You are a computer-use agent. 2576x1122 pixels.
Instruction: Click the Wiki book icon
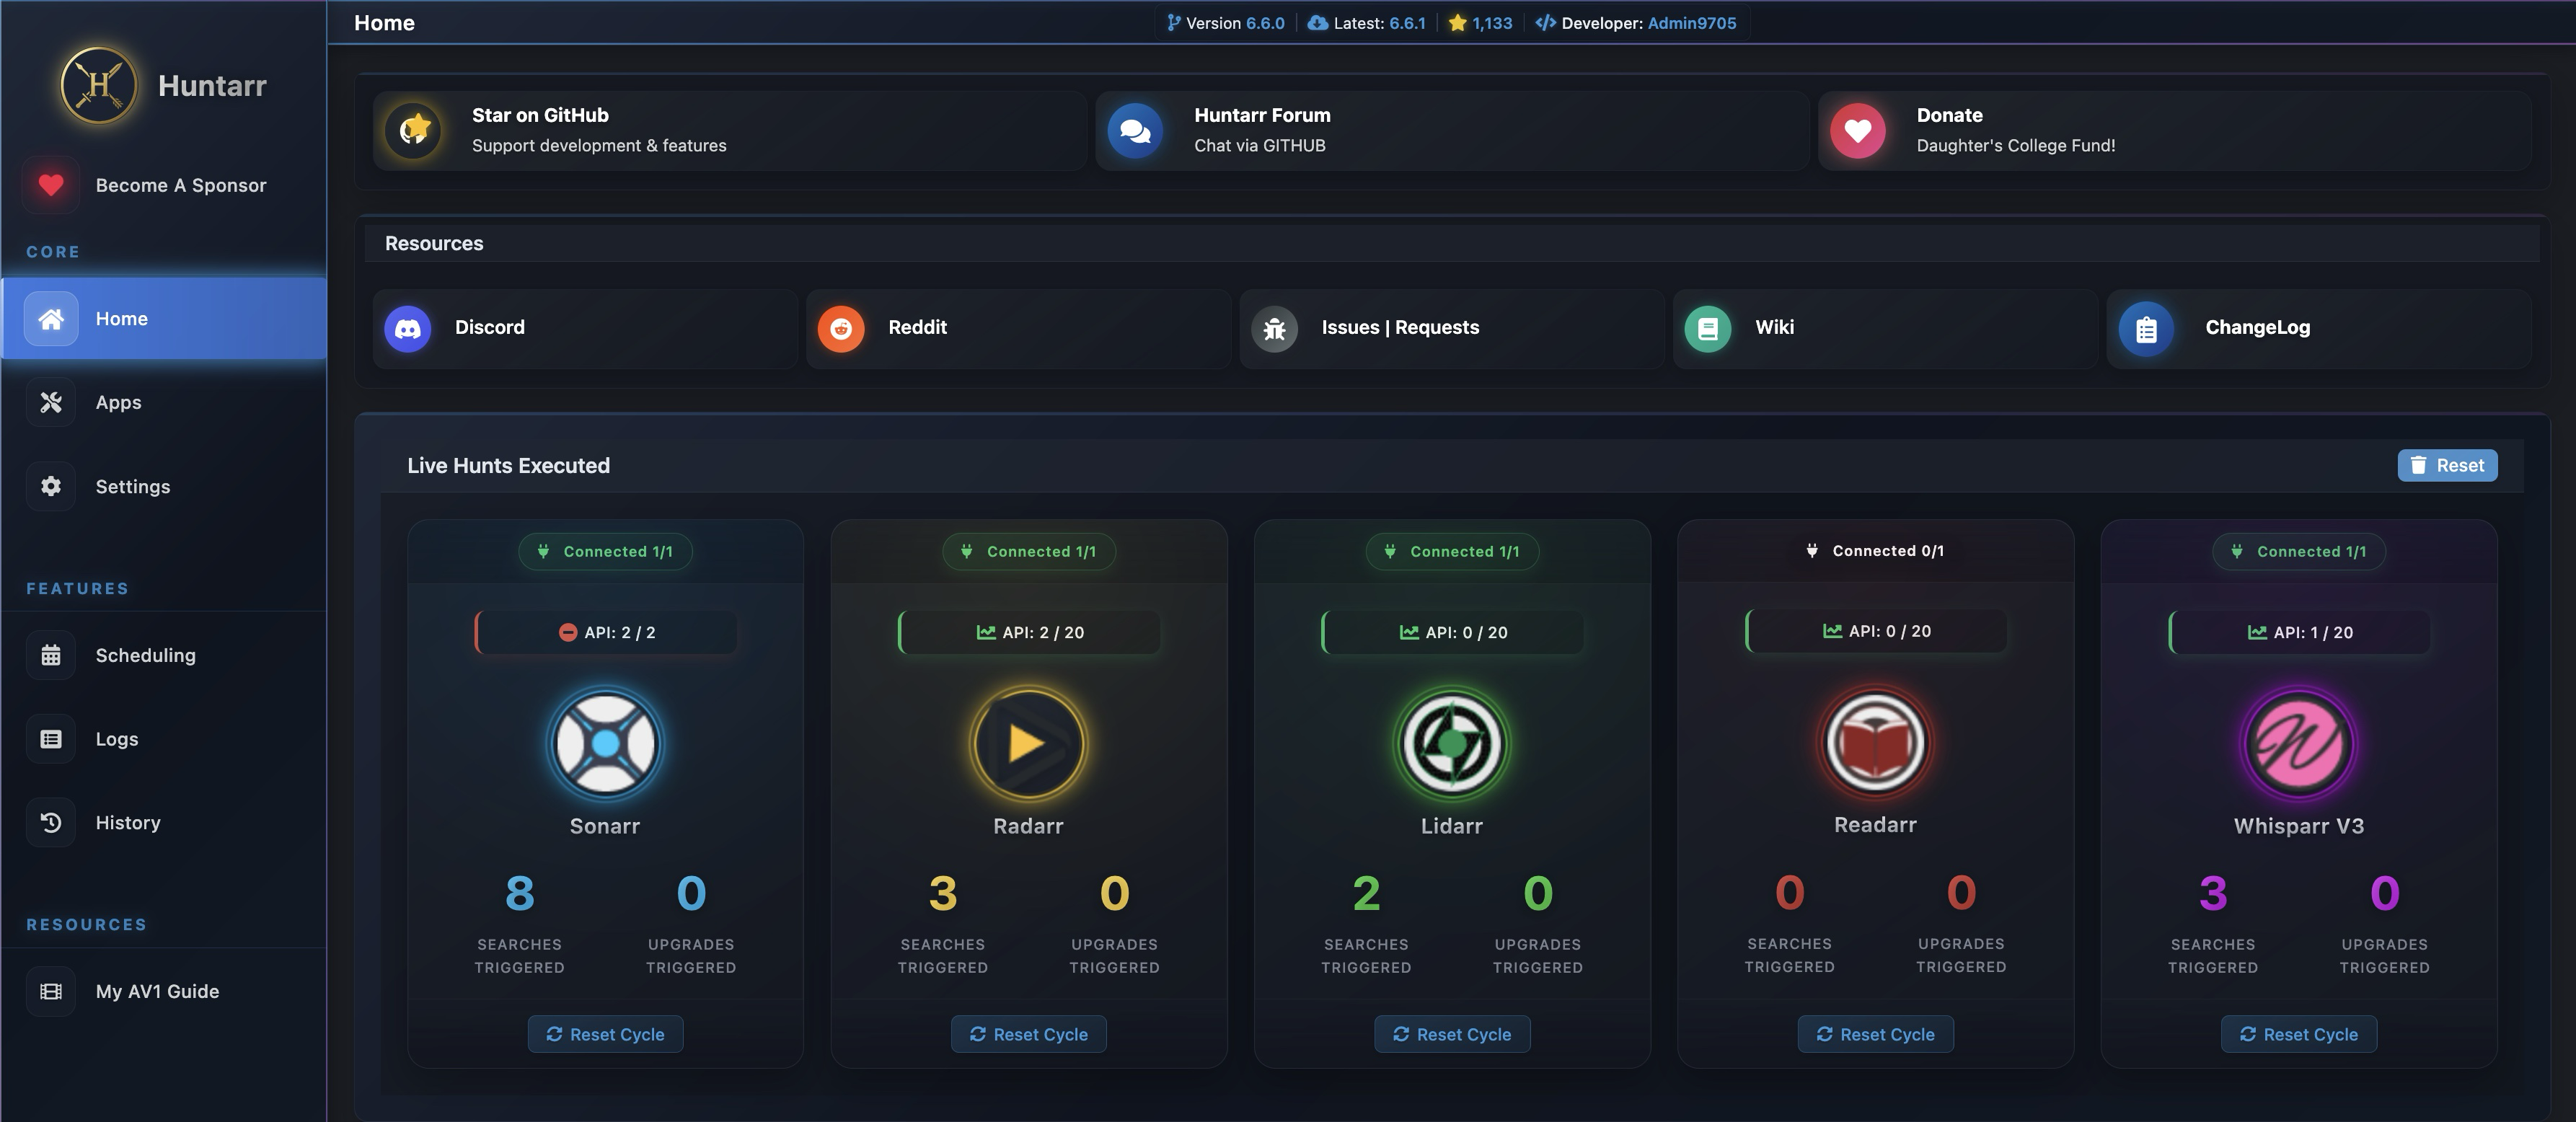pos(1708,328)
